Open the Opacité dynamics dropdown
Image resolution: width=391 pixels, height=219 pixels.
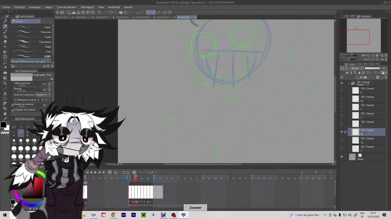coord(49,90)
